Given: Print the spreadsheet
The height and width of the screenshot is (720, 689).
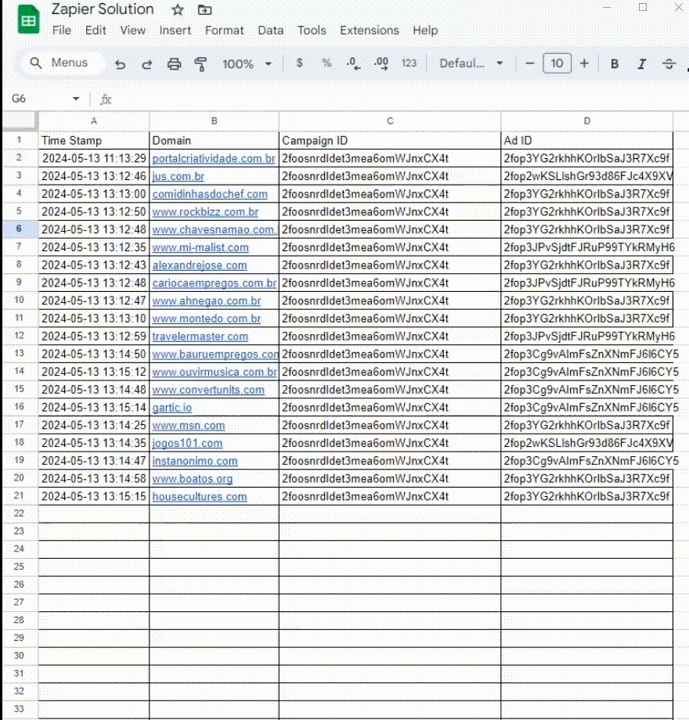Looking at the screenshot, I should (174, 64).
